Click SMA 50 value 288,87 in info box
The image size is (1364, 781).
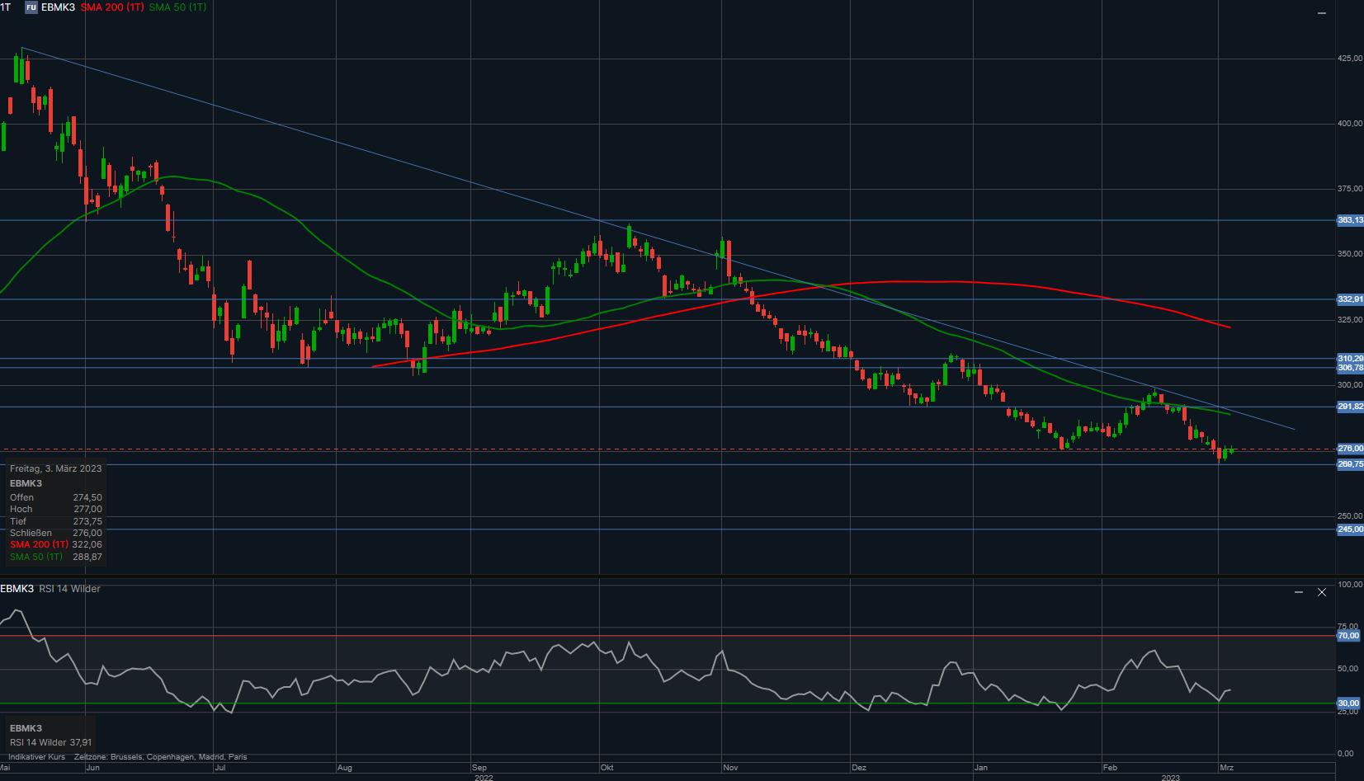tap(87, 557)
